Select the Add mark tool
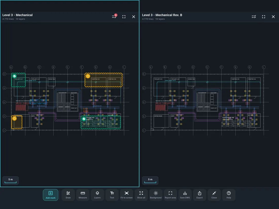This screenshot has height=209, width=279. [50, 195]
